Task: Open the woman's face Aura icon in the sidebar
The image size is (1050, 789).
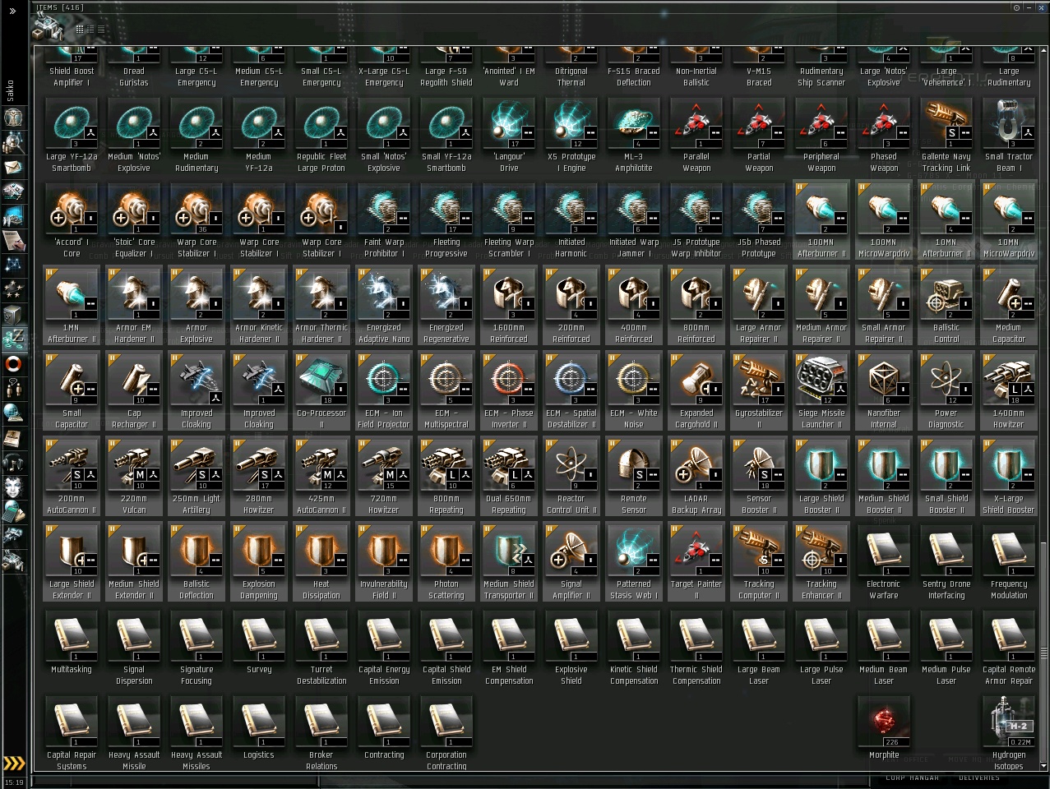Action: click(x=13, y=487)
